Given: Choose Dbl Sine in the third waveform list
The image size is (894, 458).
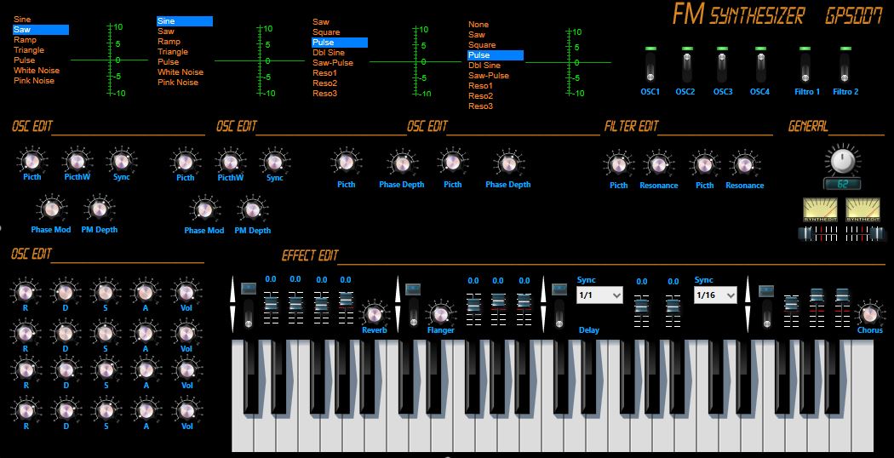Looking at the screenshot, I should [x=328, y=53].
